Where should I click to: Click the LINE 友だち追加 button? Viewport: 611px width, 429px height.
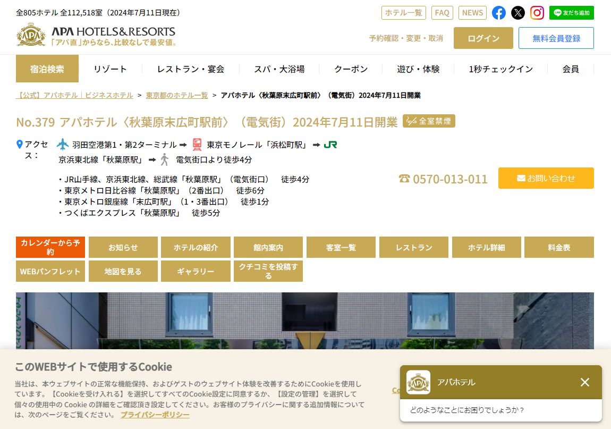pos(571,13)
